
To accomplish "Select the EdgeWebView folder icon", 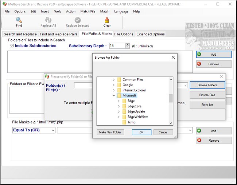I will click(124, 117).
